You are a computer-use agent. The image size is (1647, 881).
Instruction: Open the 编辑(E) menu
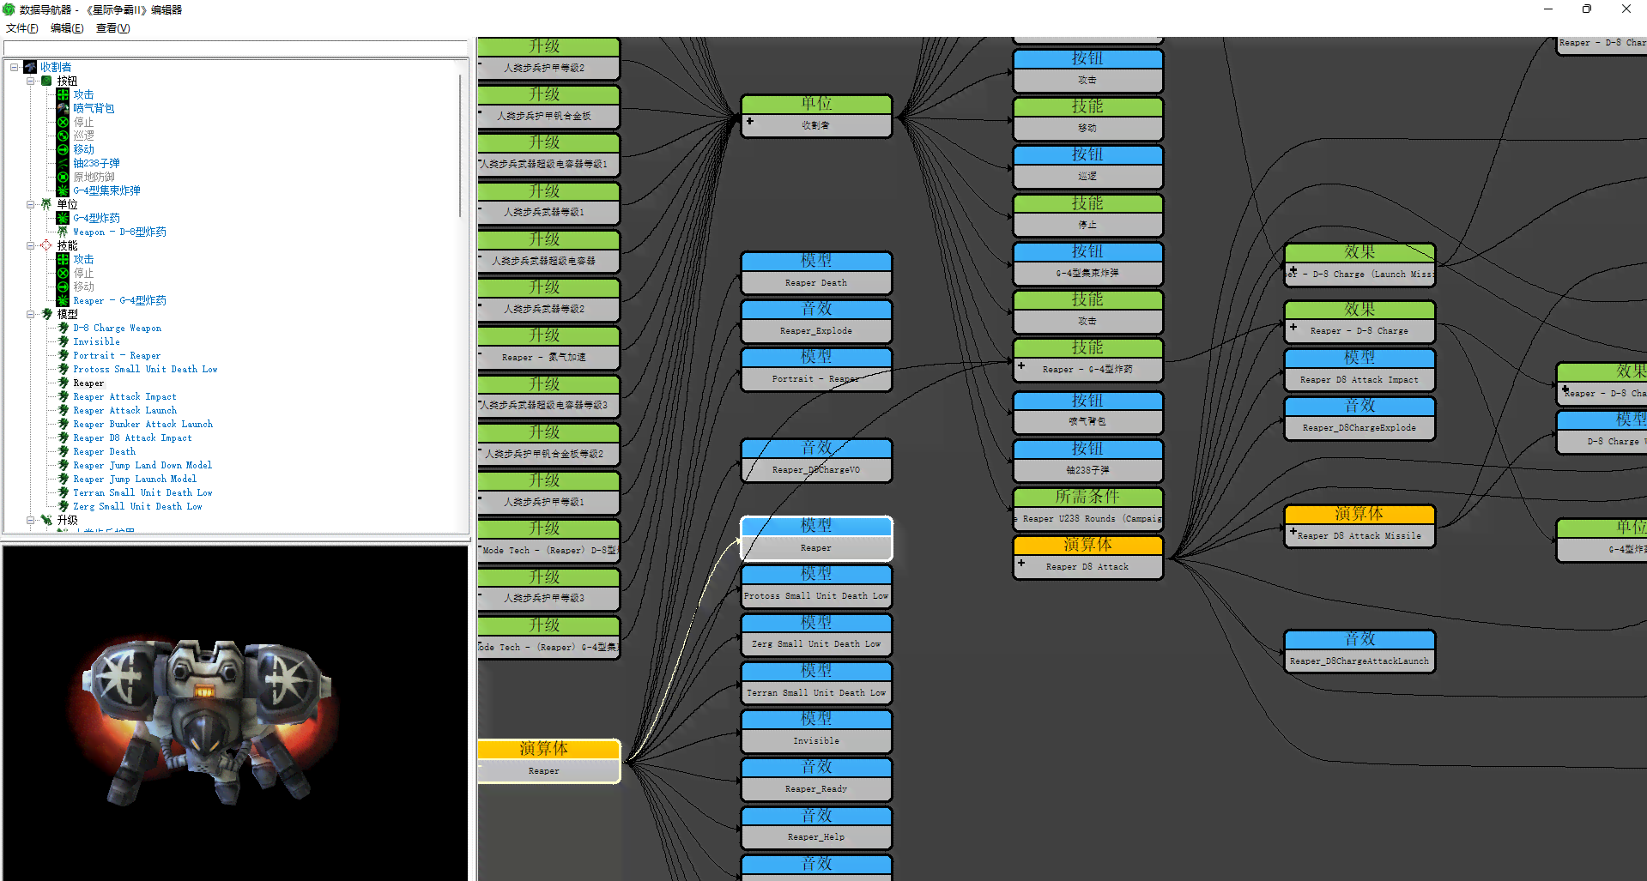point(67,28)
